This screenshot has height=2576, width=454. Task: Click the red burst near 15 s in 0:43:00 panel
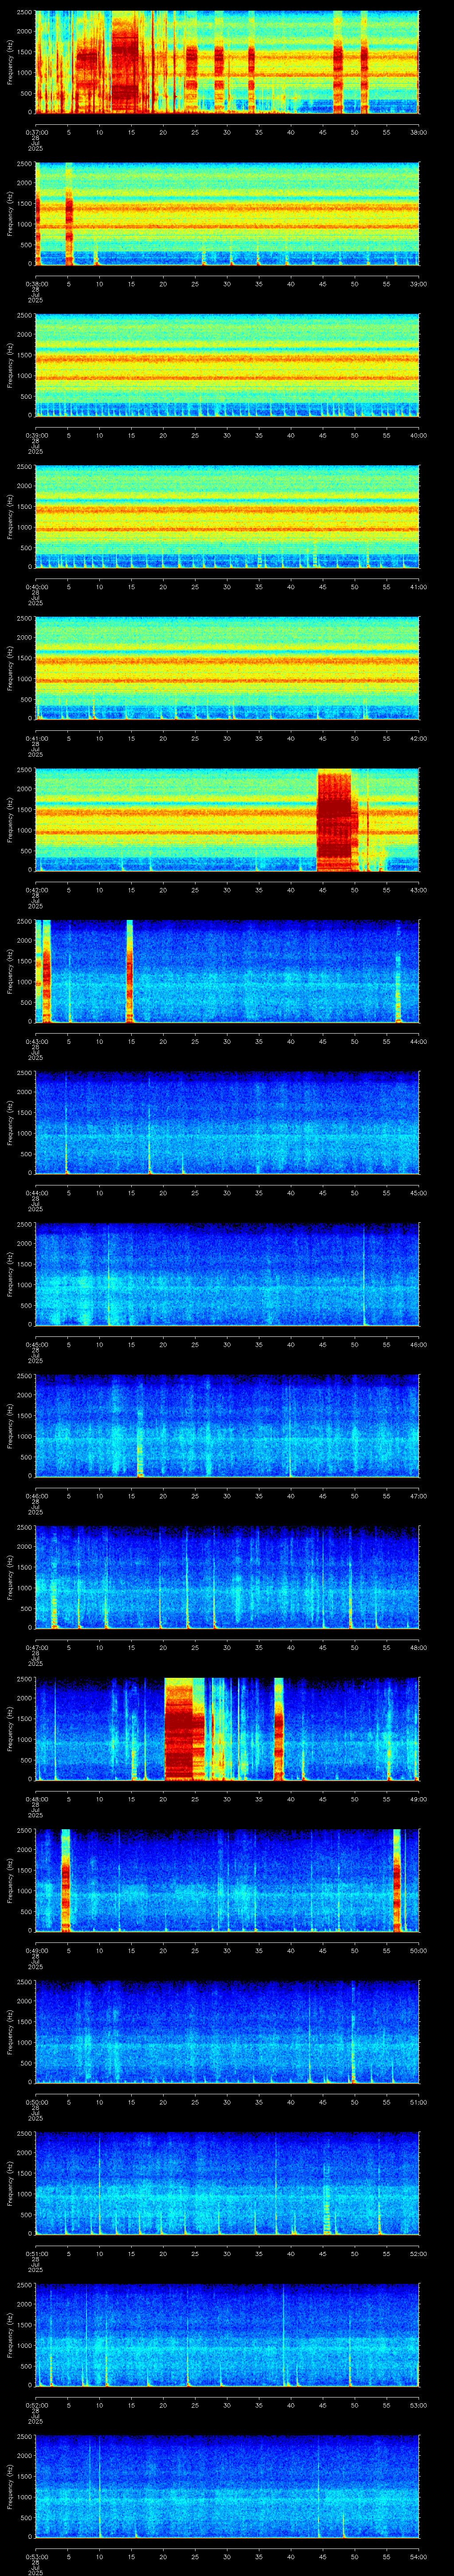[130, 971]
